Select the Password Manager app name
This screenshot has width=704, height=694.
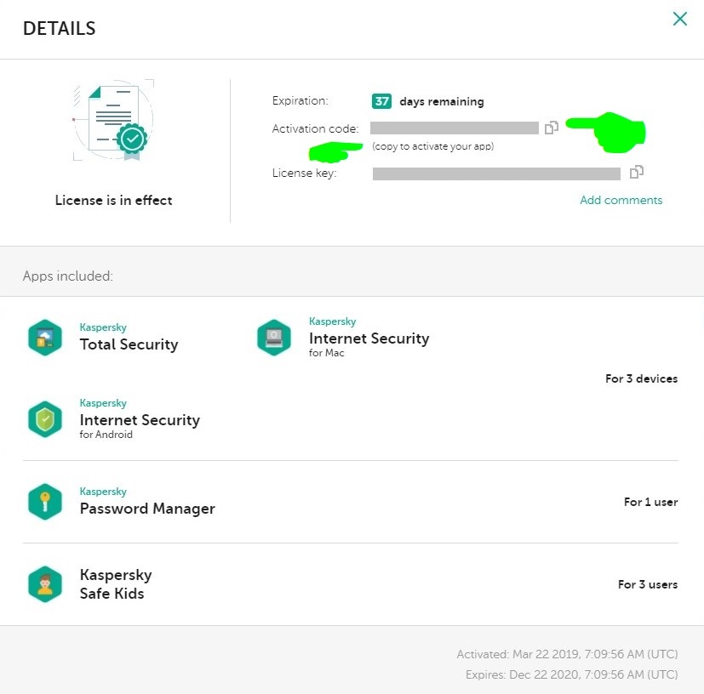coord(147,509)
